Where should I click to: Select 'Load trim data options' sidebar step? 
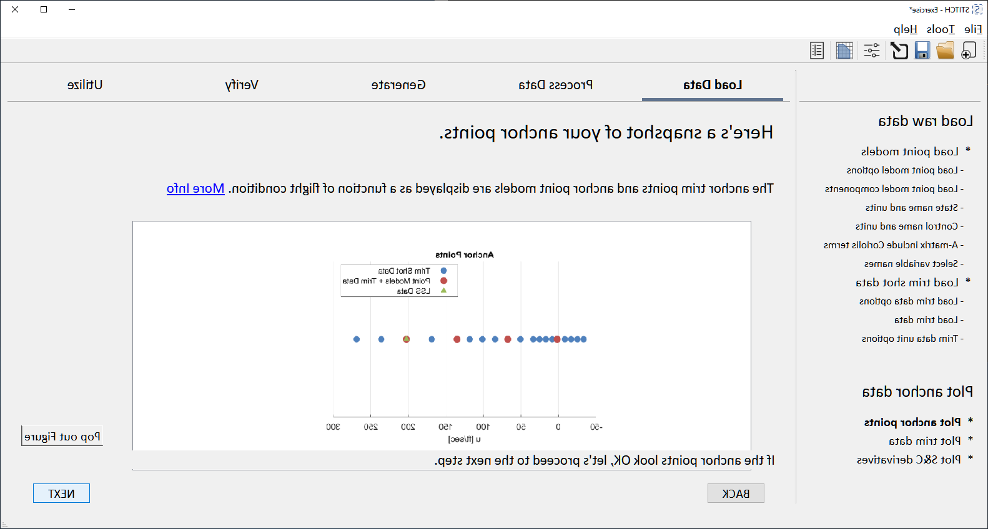tap(911, 301)
